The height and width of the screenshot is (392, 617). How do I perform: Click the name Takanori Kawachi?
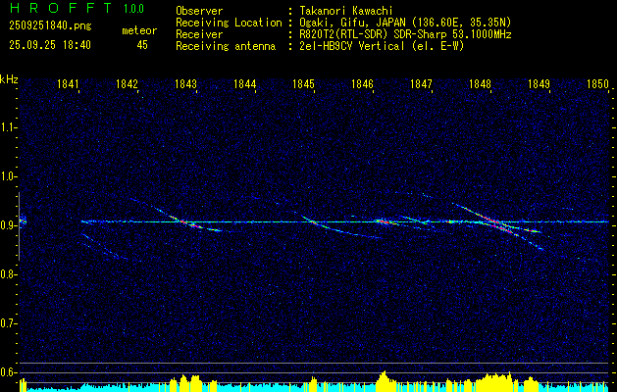[x=346, y=11]
